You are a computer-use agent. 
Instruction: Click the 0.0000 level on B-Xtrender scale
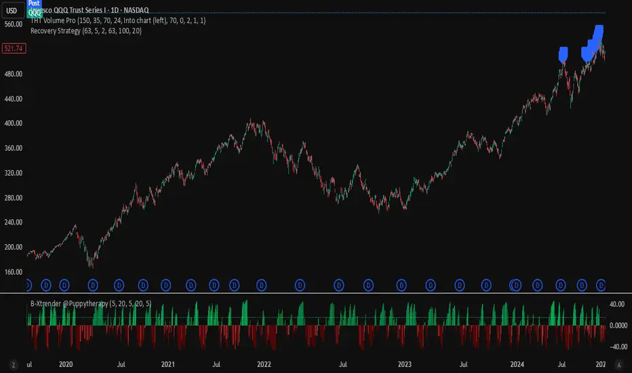pos(618,325)
